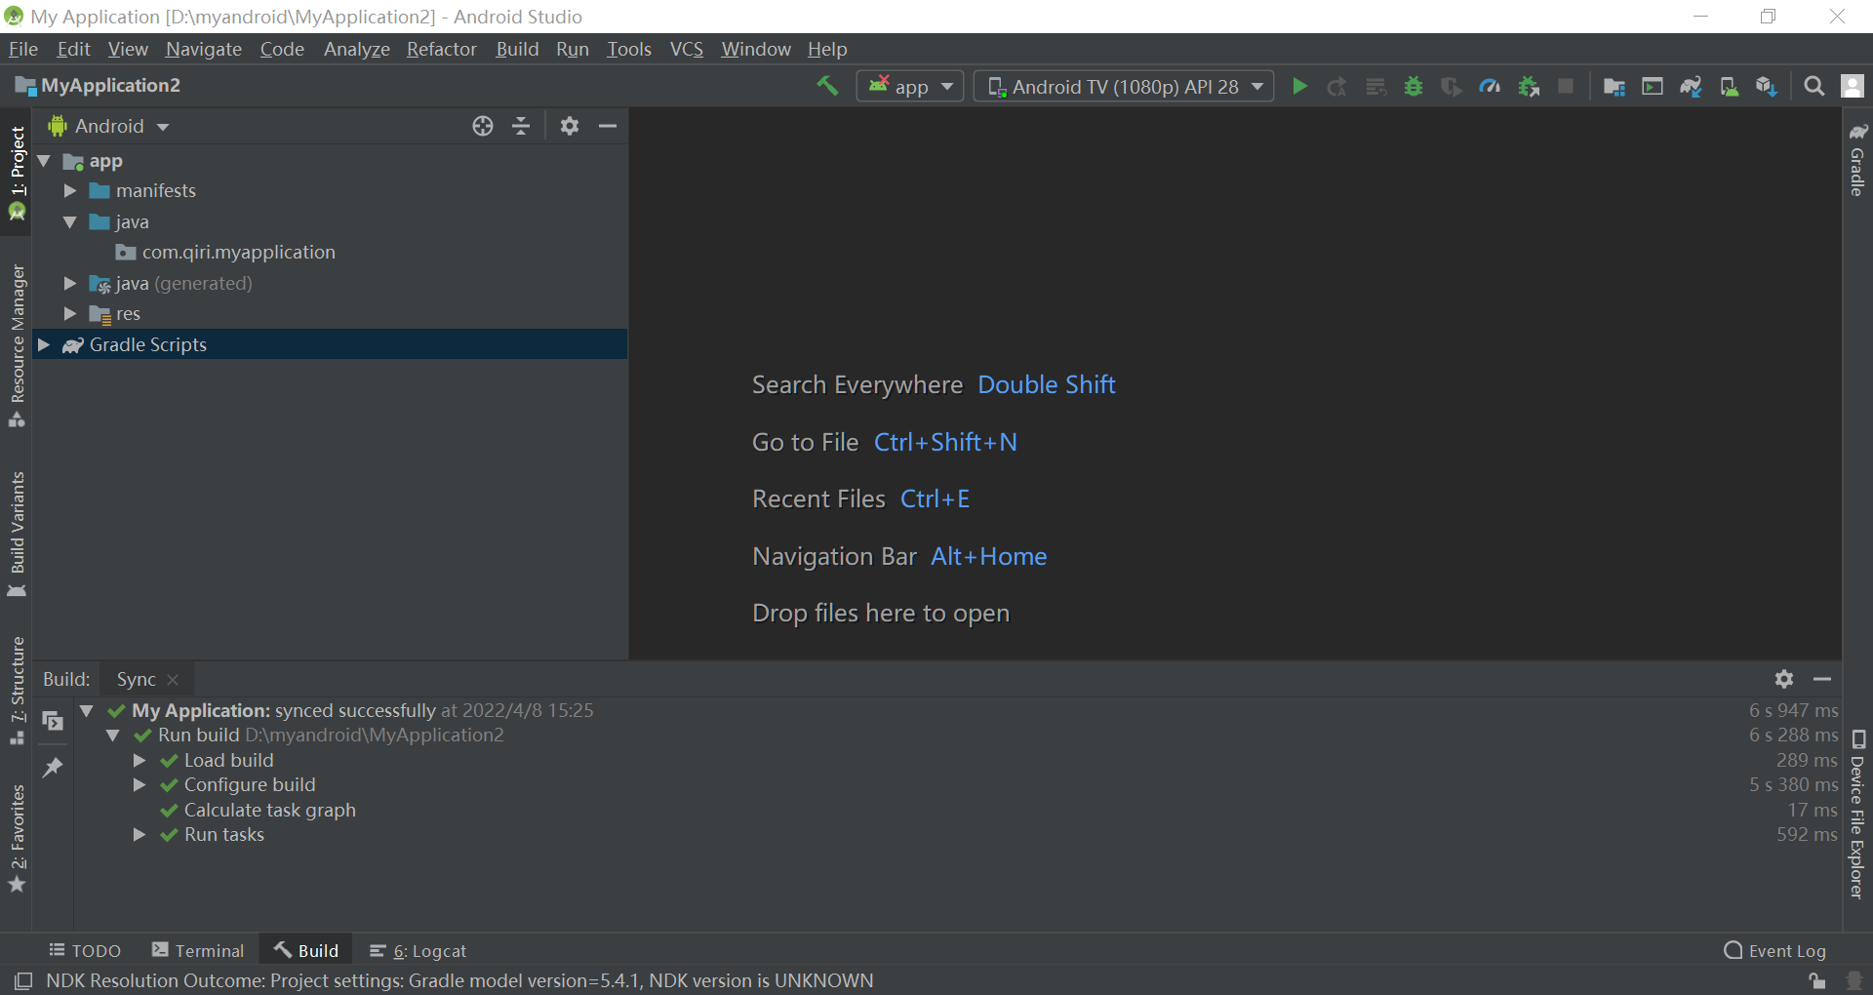Image resolution: width=1873 pixels, height=995 pixels.
Task: Expand the Load build node
Action: coord(139,760)
